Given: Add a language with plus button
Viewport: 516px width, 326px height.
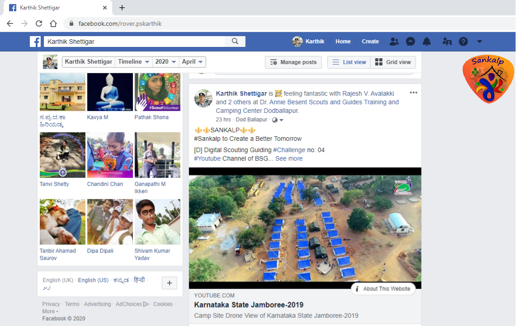Looking at the screenshot, I should point(170,283).
